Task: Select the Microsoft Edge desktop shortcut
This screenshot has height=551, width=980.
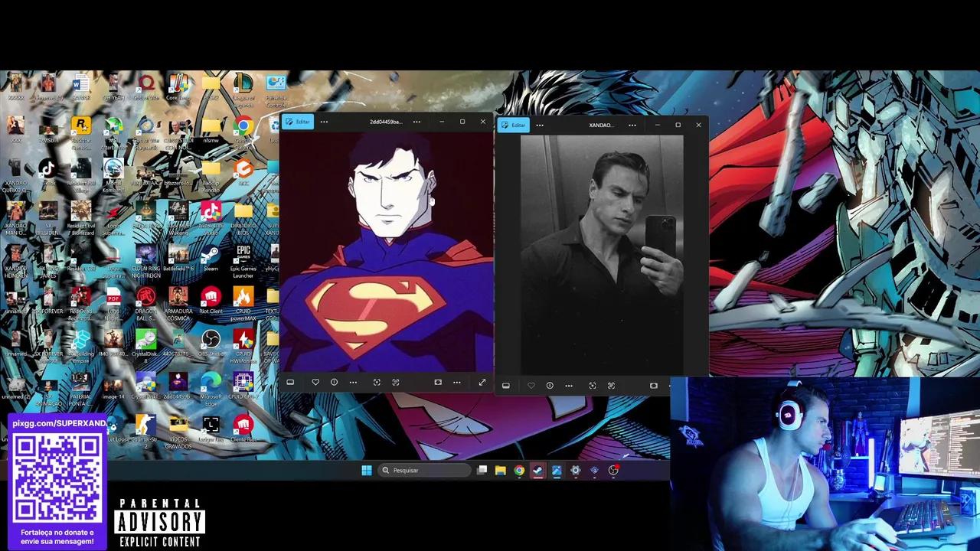Action: coord(211,389)
